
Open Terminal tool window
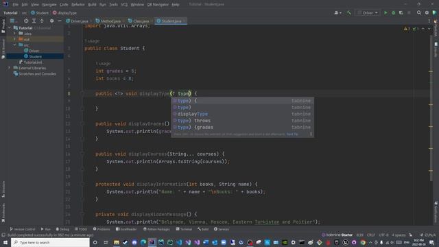pos(184,229)
